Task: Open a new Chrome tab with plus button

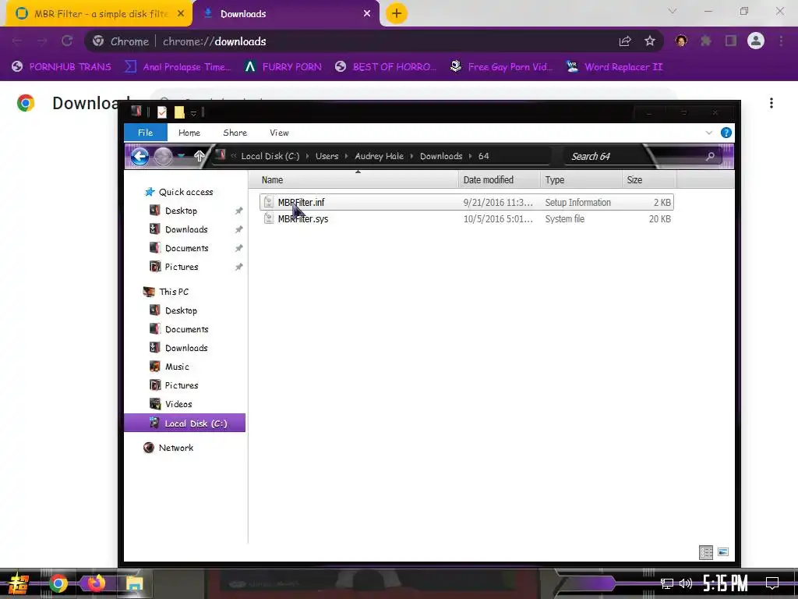Action: [x=397, y=13]
